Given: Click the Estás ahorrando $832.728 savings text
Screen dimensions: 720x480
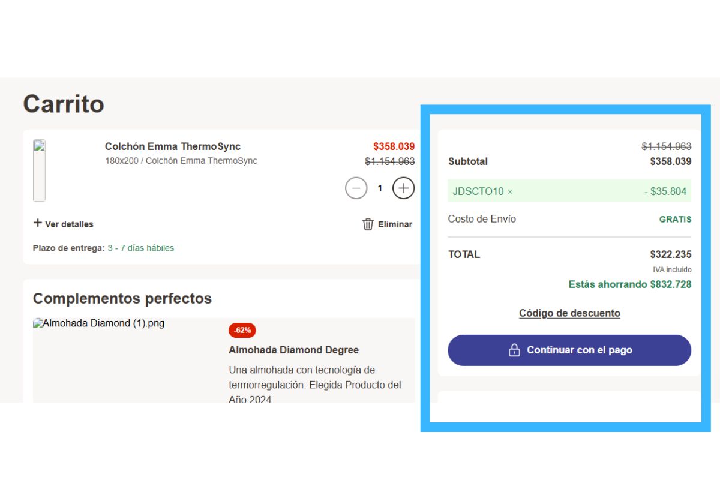Looking at the screenshot, I should 629,284.
